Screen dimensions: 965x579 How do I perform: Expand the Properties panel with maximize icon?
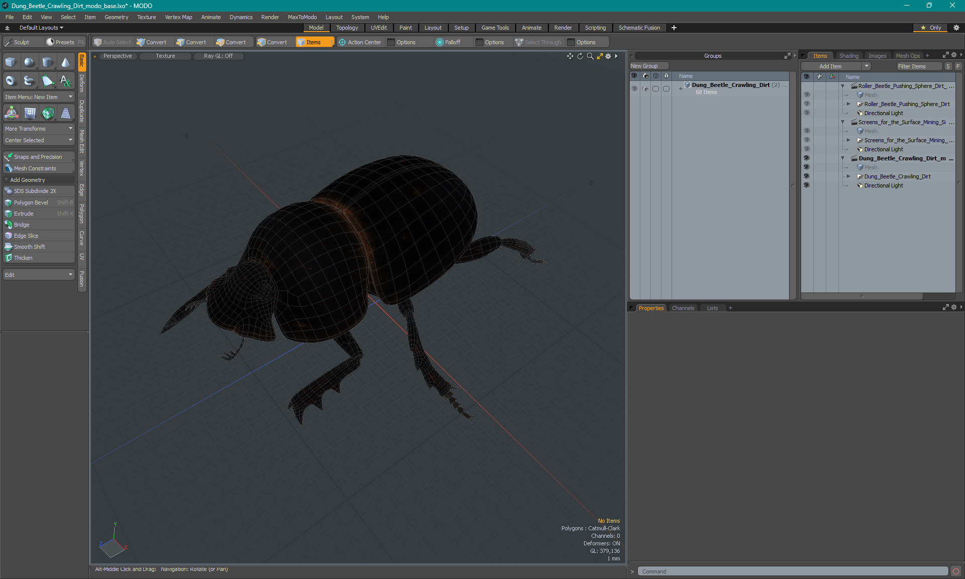point(945,307)
